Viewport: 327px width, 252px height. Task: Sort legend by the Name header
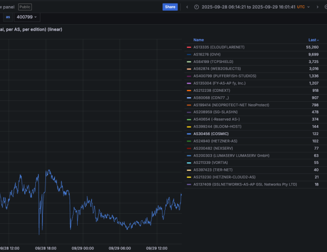tap(198, 40)
